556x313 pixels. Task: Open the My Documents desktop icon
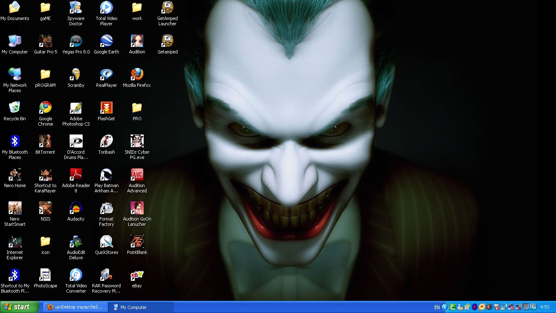point(15,11)
